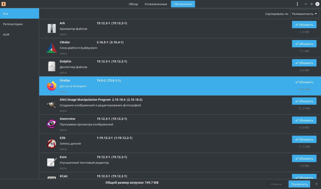Click the KCalc package name
Image resolution: width=321 pixels, height=189 pixels.
pyautogui.click(x=64, y=176)
